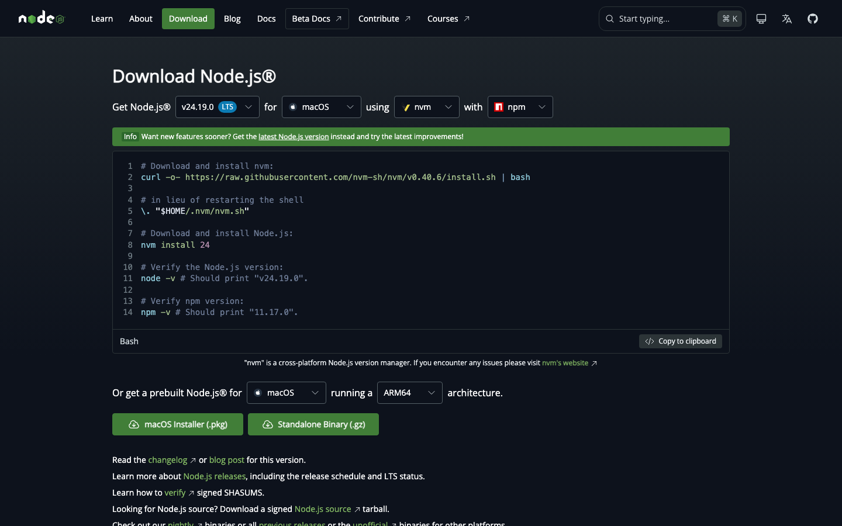Click the 'Download Node.js®' heading
The image size is (842, 526).
pos(194,76)
